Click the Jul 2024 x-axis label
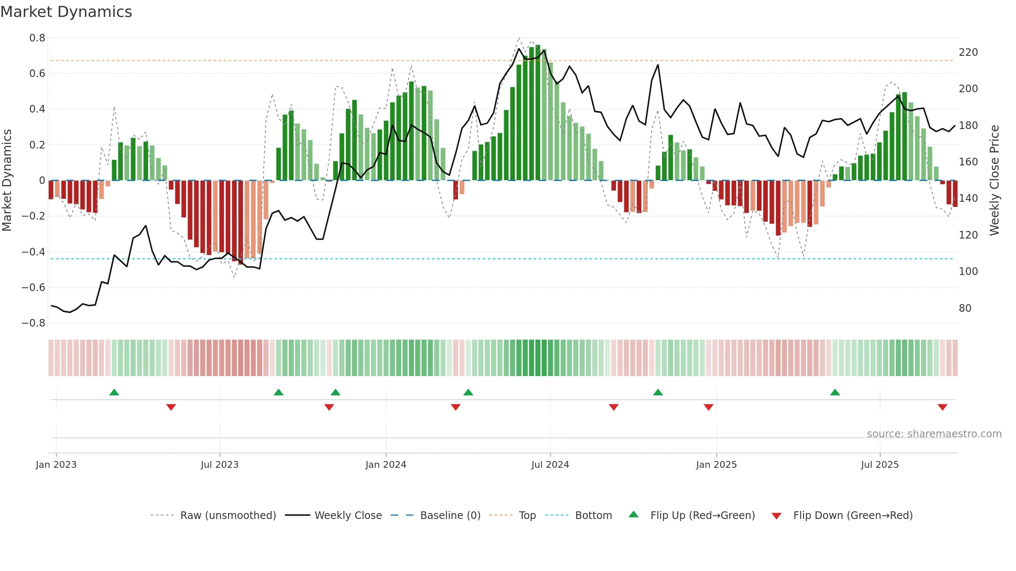The width and height of the screenshot is (1016, 571). coord(550,464)
